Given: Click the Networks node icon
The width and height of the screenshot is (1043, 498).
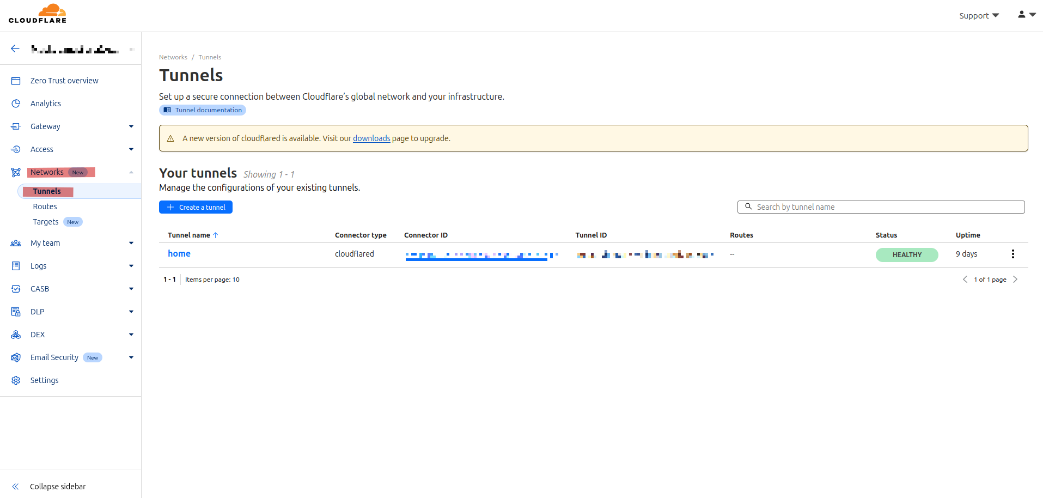Looking at the screenshot, I should click(16, 172).
